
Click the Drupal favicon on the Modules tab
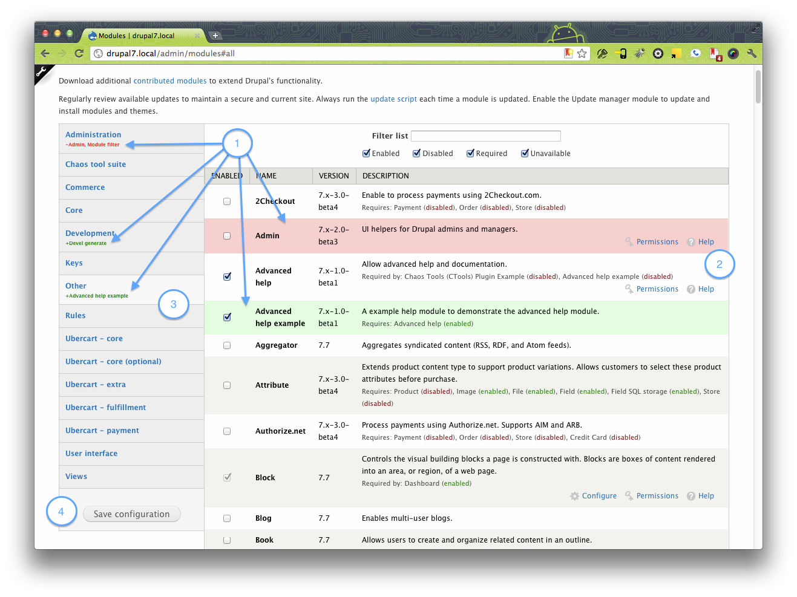pyautogui.click(x=93, y=36)
